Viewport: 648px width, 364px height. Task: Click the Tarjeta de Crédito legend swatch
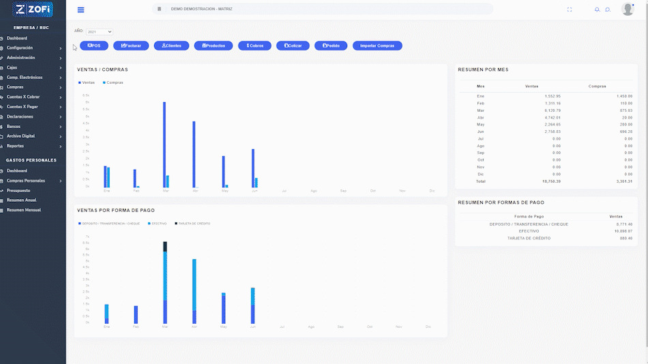point(175,224)
